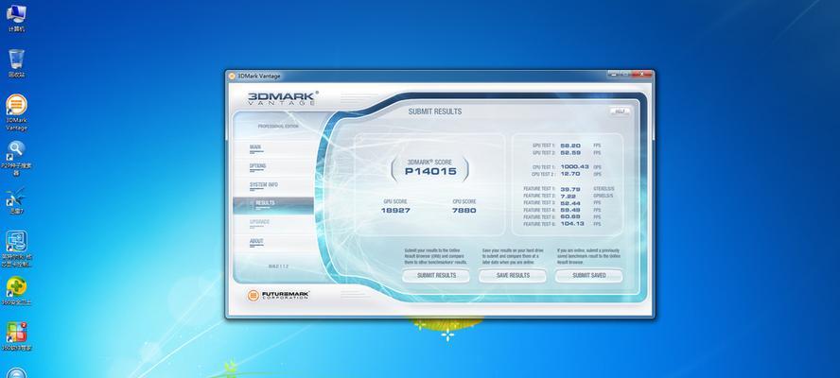Open the SYSTEM INFO section
Image resolution: width=840 pixels, height=378 pixels.
pos(263,185)
